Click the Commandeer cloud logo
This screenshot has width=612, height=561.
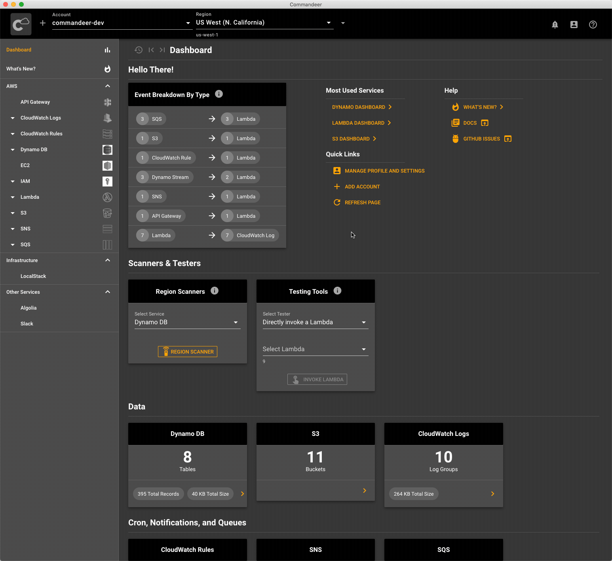[21, 24]
